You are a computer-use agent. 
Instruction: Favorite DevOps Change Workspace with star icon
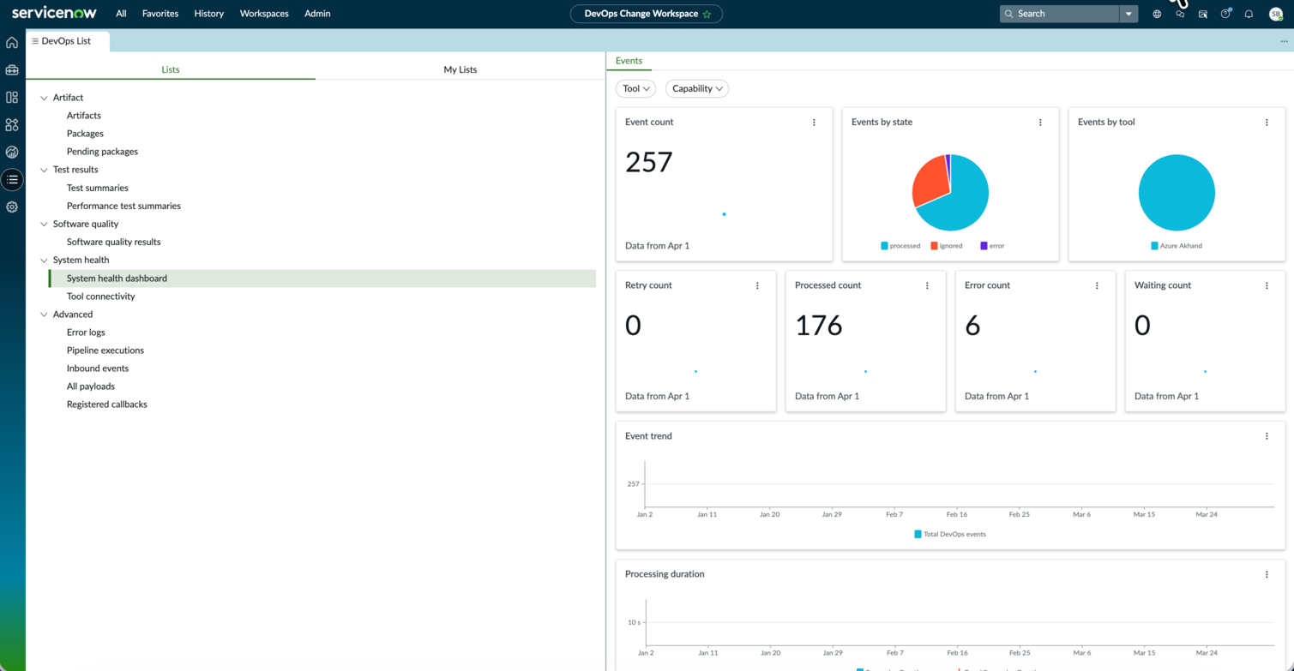[x=707, y=14]
